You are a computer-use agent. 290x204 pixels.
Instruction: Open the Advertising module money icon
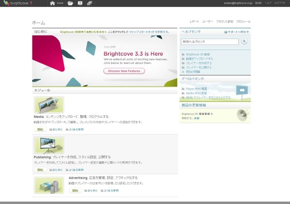point(90,3)
